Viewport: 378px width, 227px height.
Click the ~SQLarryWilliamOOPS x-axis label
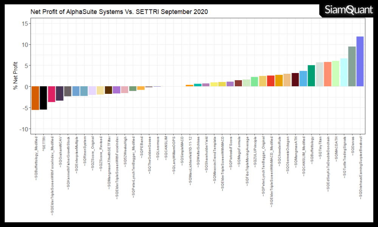click(174, 154)
